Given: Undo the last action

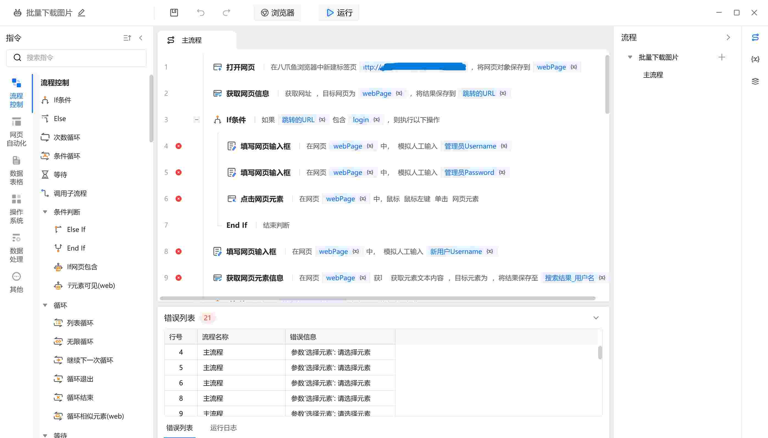Looking at the screenshot, I should (x=200, y=13).
